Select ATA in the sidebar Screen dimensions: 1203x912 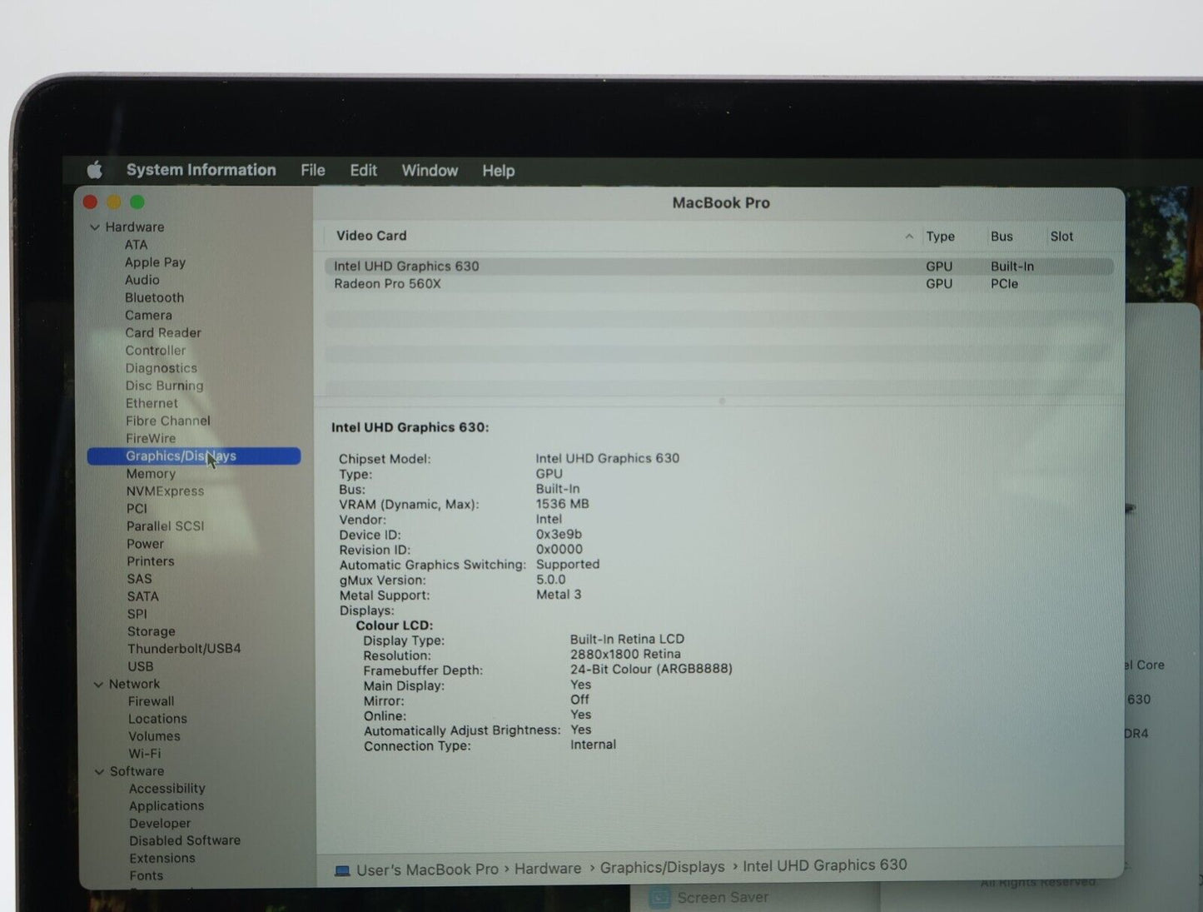coord(136,245)
